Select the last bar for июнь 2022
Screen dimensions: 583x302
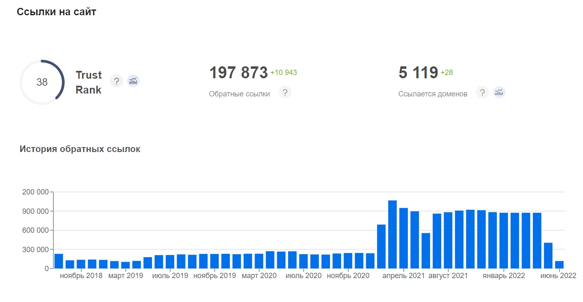click(x=559, y=265)
